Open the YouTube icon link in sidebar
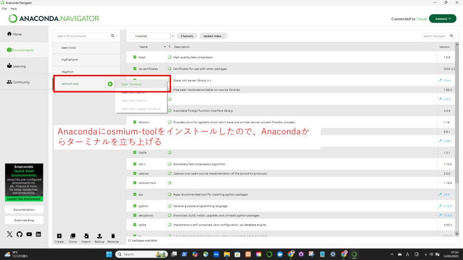Screen dimensions: 463x260 (x=29, y=234)
